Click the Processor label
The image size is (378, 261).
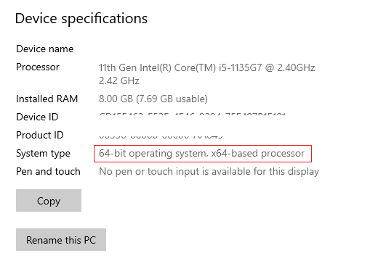38,67
